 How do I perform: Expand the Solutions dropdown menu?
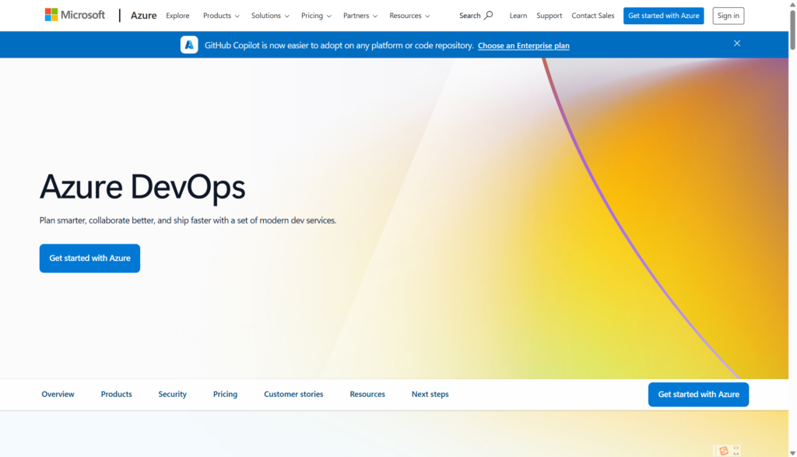coord(270,16)
